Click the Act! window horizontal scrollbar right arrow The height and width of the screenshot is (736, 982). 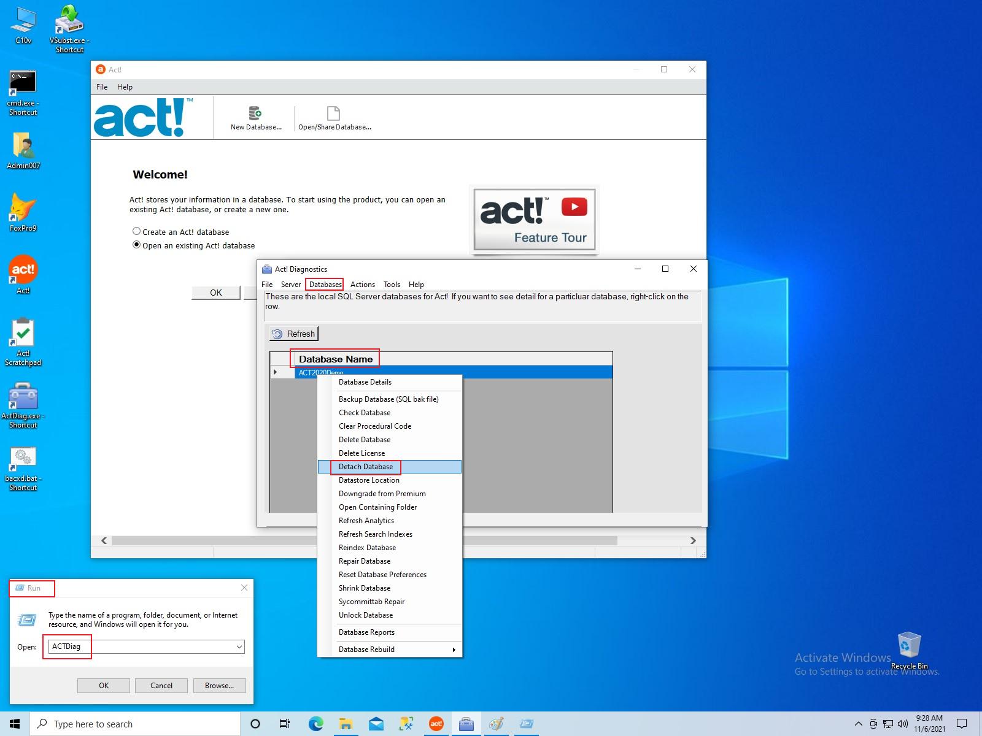693,540
